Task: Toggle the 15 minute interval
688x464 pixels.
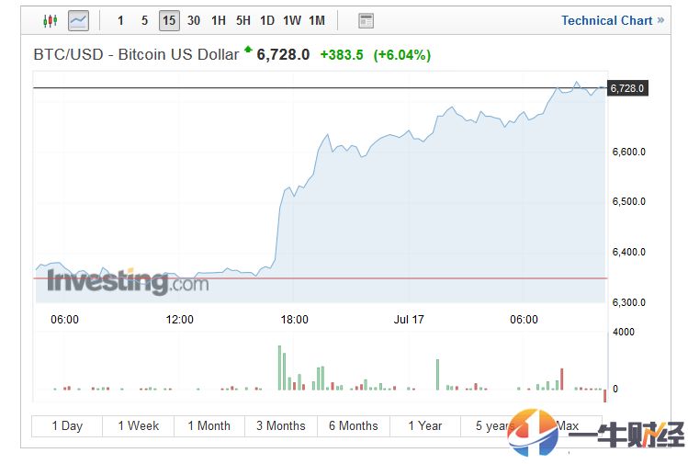Action: pyautogui.click(x=169, y=20)
